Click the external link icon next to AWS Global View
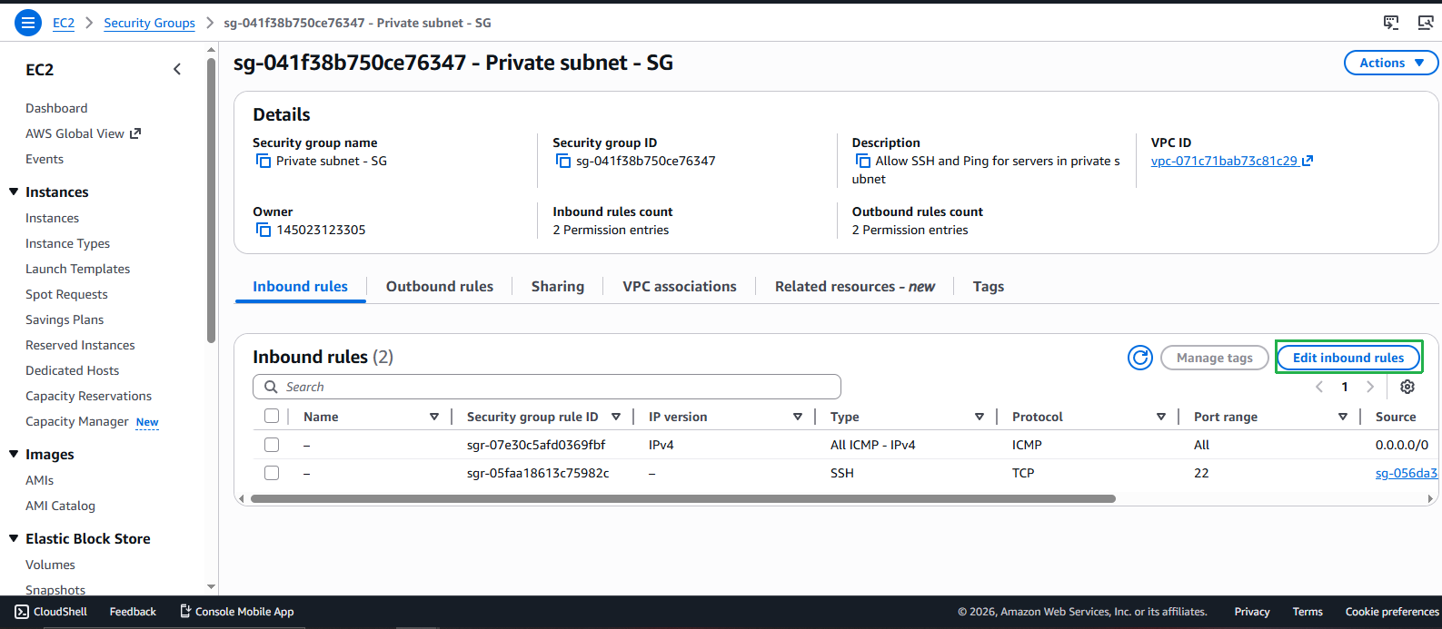Screen dimensions: 1442x629 point(135,133)
